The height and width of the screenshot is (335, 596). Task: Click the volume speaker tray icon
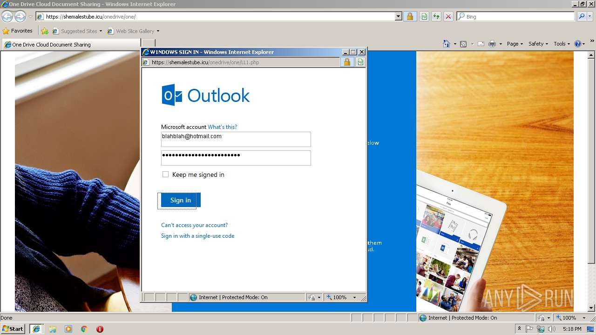552,329
